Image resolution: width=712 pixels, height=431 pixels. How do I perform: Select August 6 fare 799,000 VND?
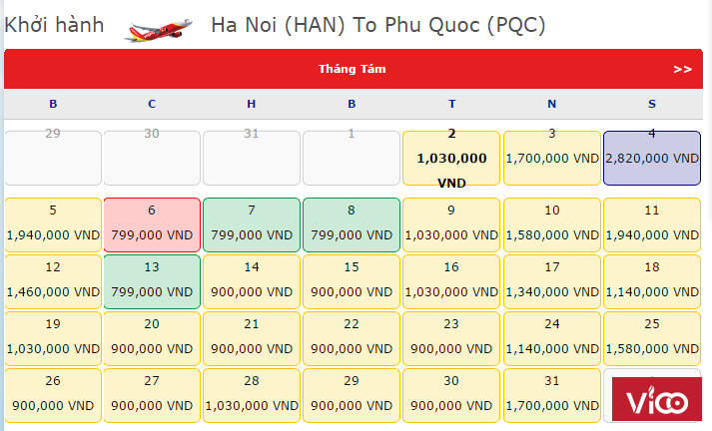click(x=152, y=224)
